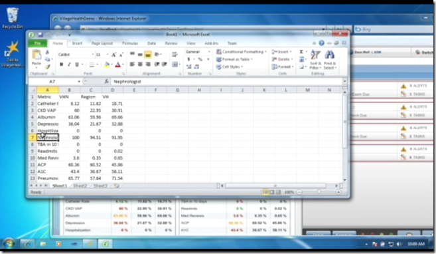The height and width of the screenshot is (254, 436).
Task: Decrease font size with Shrink Font icon
Action: (x=121, y=55)
